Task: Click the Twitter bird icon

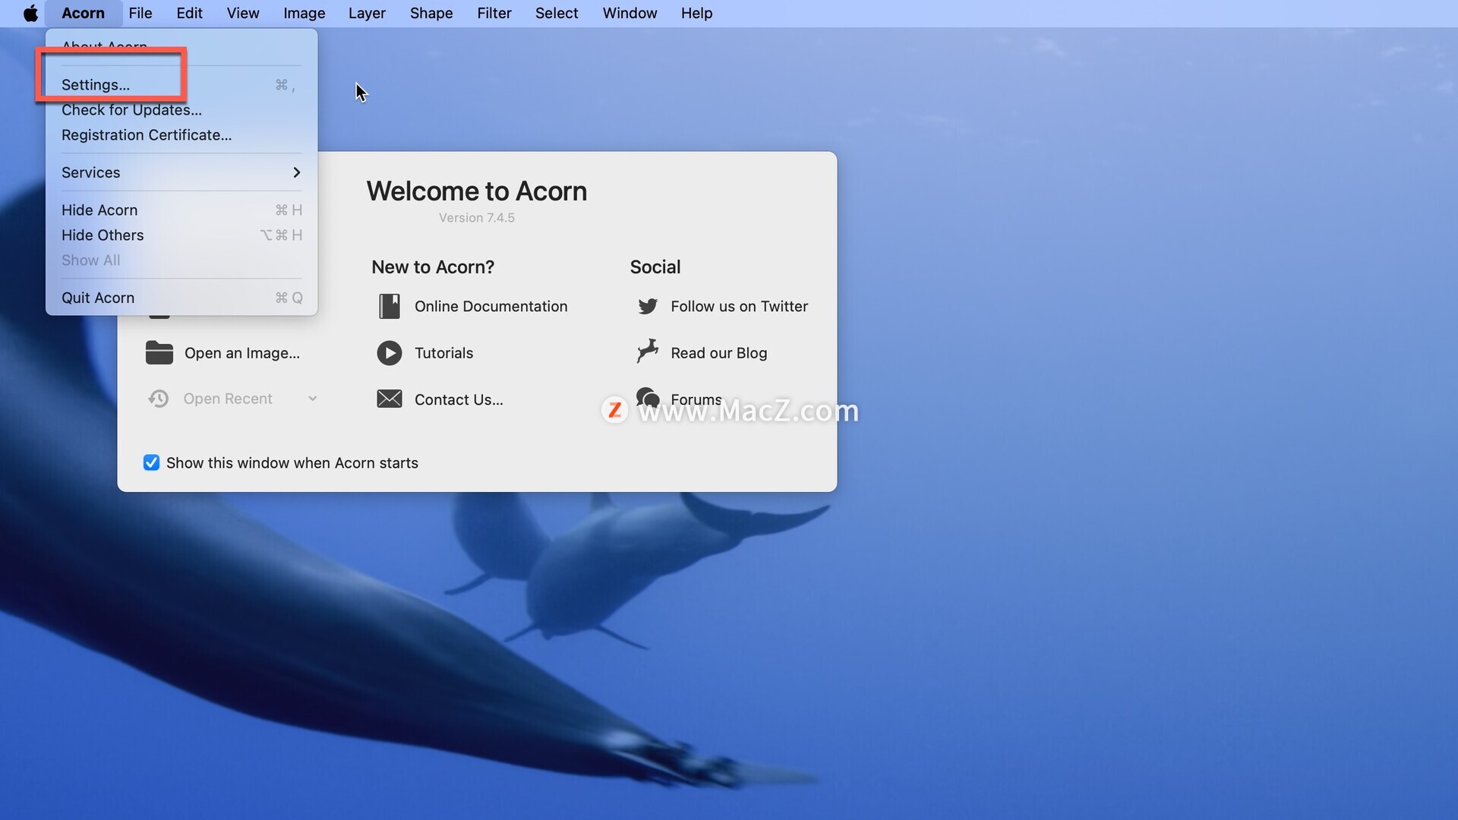Action: click(x=648, y=306)
